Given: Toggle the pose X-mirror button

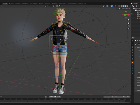Looking at the screenshot, I should pos(120,8).
